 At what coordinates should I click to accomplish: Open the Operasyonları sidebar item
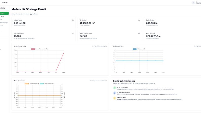[4, 23]
